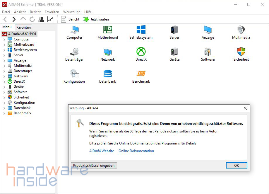269x194 pixels.
Task: Select Software in the sidebar tree
Action: (20, 92)
